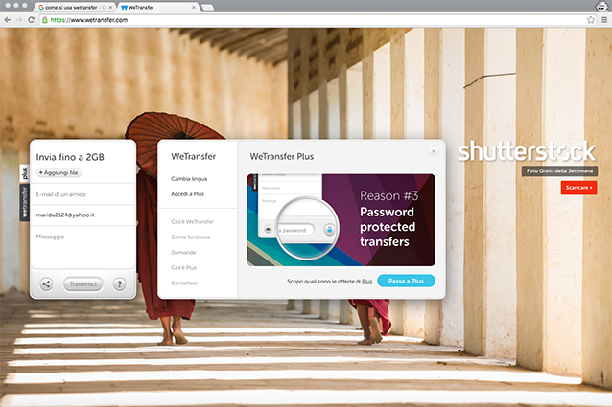
Task: Open help with the question mark button
Action: (120, 283)
